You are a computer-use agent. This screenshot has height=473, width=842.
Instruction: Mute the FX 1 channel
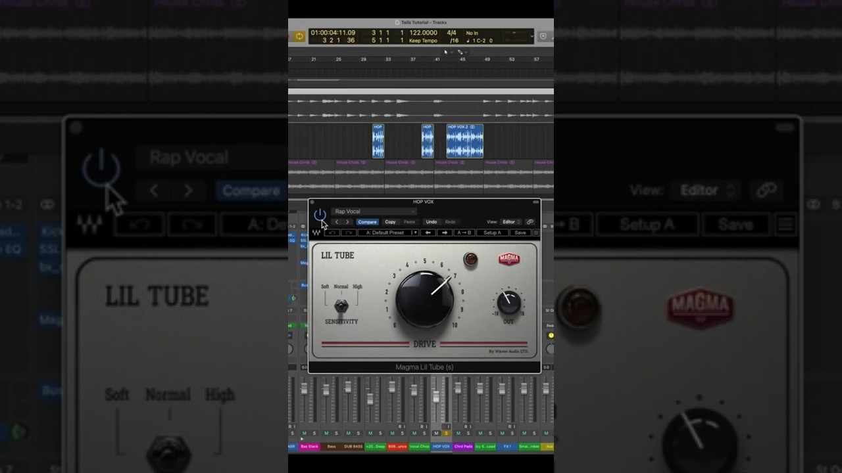[502, 433]
